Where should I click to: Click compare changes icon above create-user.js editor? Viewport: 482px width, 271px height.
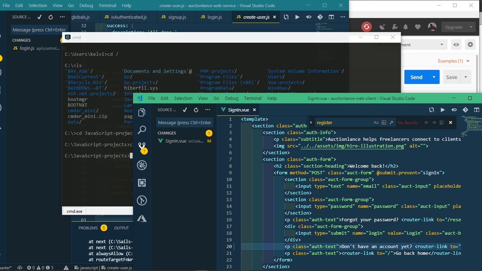pos(286,17)
